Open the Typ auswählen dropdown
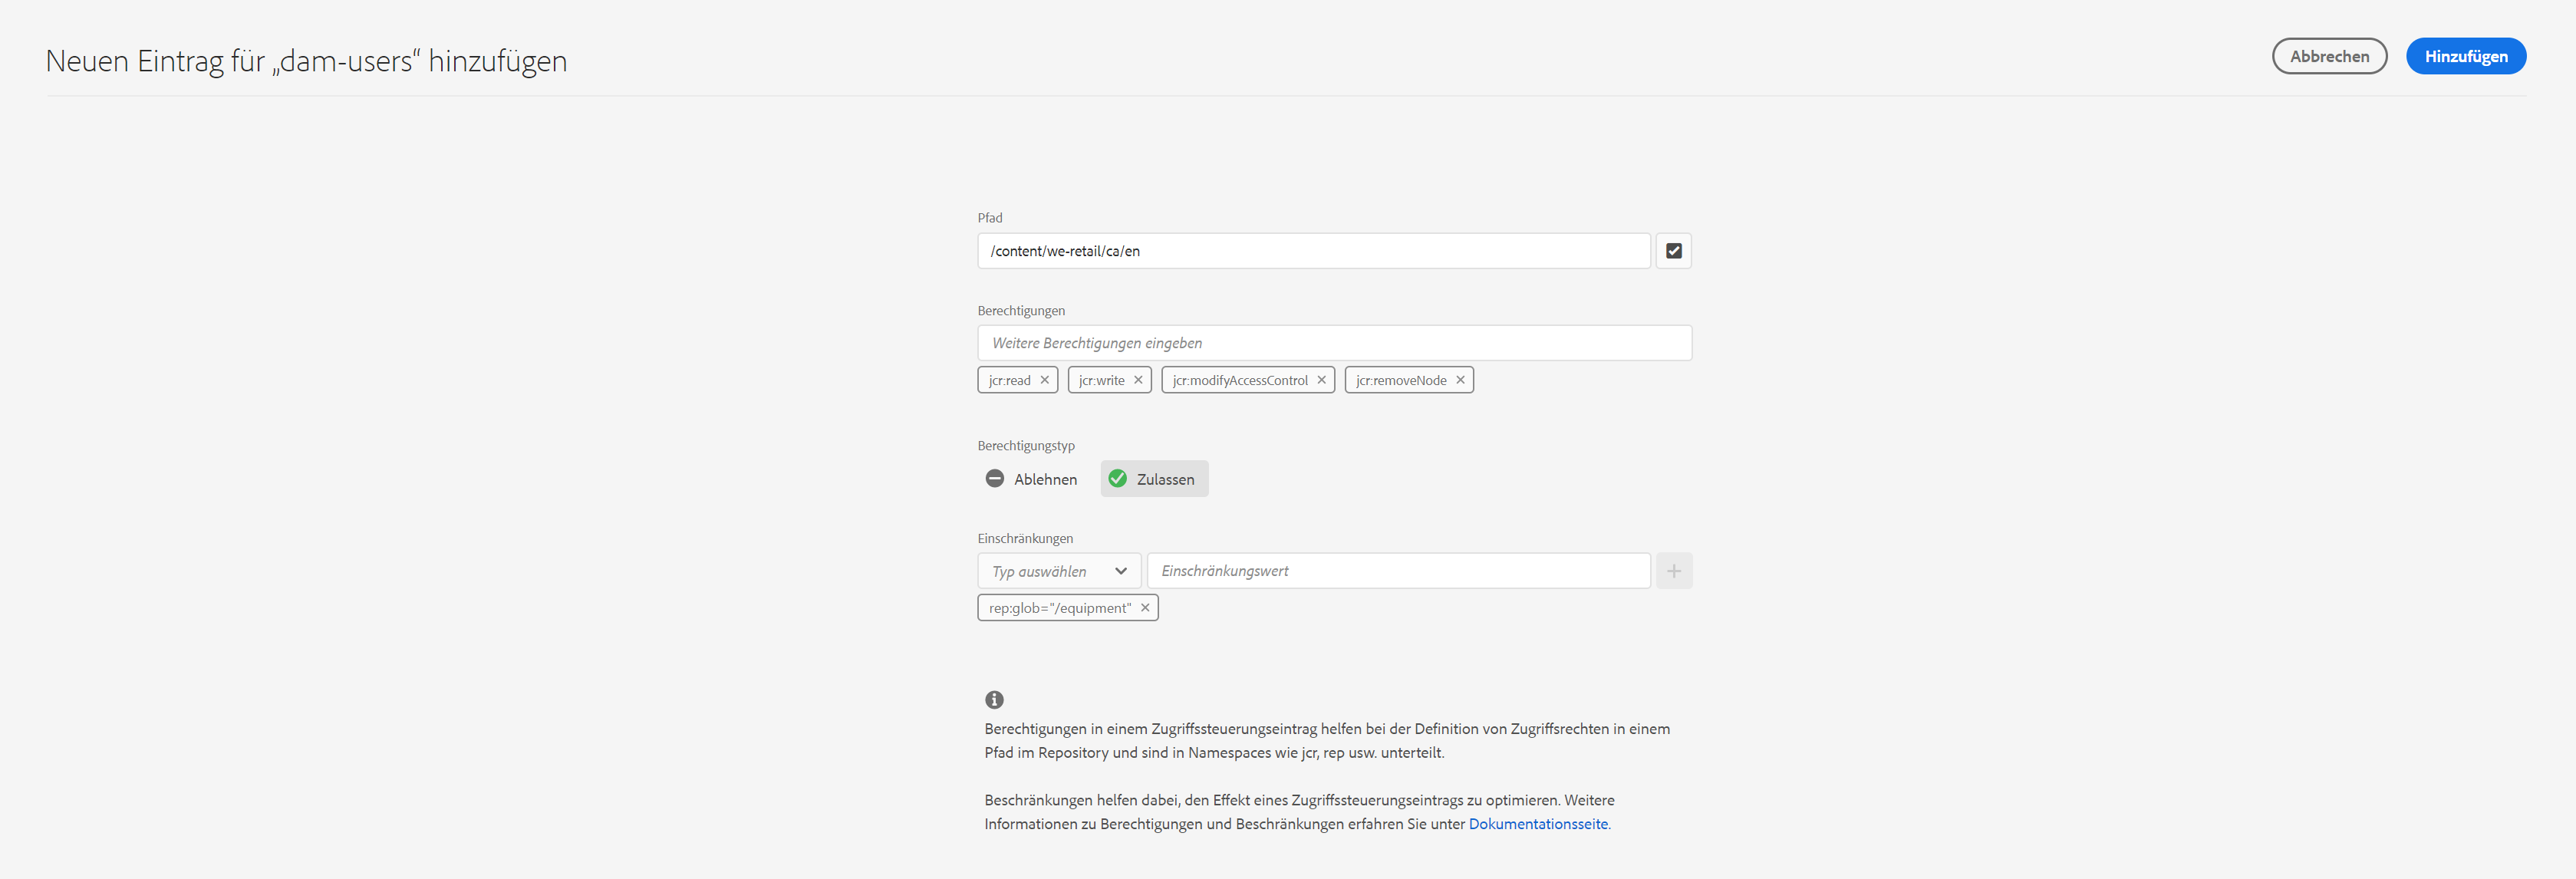This screenshot has height=879, width=2576. coord(1058,571)
